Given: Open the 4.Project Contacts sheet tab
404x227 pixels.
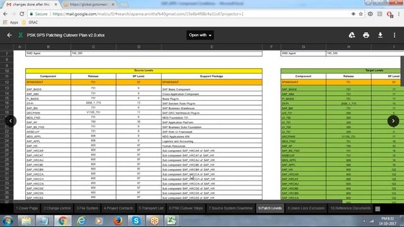Looking at the screenshot, I should click(x=119, y=208).
